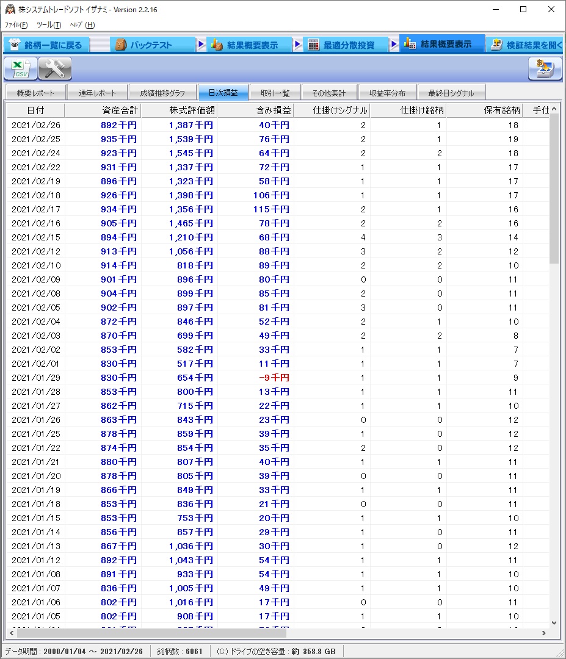Click the 含み損益 column header
Viewport: 566px width, 659px height.
coord(255,110)
